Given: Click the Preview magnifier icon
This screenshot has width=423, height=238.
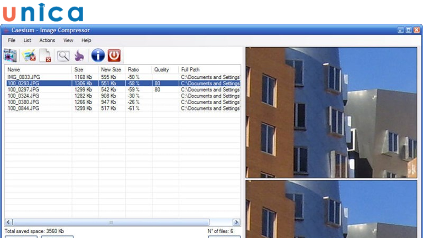Looking at the screenshot, I should click(x=63, y=56).
